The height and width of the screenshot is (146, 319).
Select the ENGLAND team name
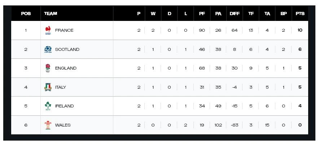66,68
